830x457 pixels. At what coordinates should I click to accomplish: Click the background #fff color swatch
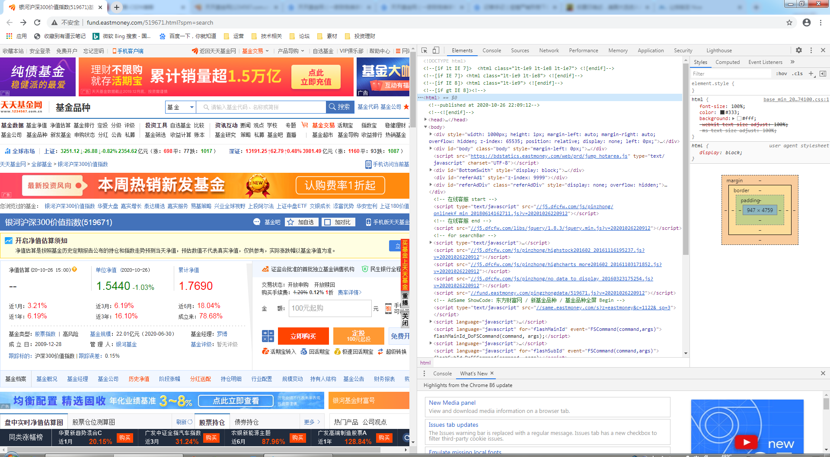pos(739,118)
